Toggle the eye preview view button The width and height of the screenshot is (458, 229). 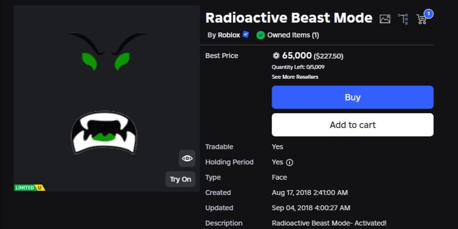187,159
